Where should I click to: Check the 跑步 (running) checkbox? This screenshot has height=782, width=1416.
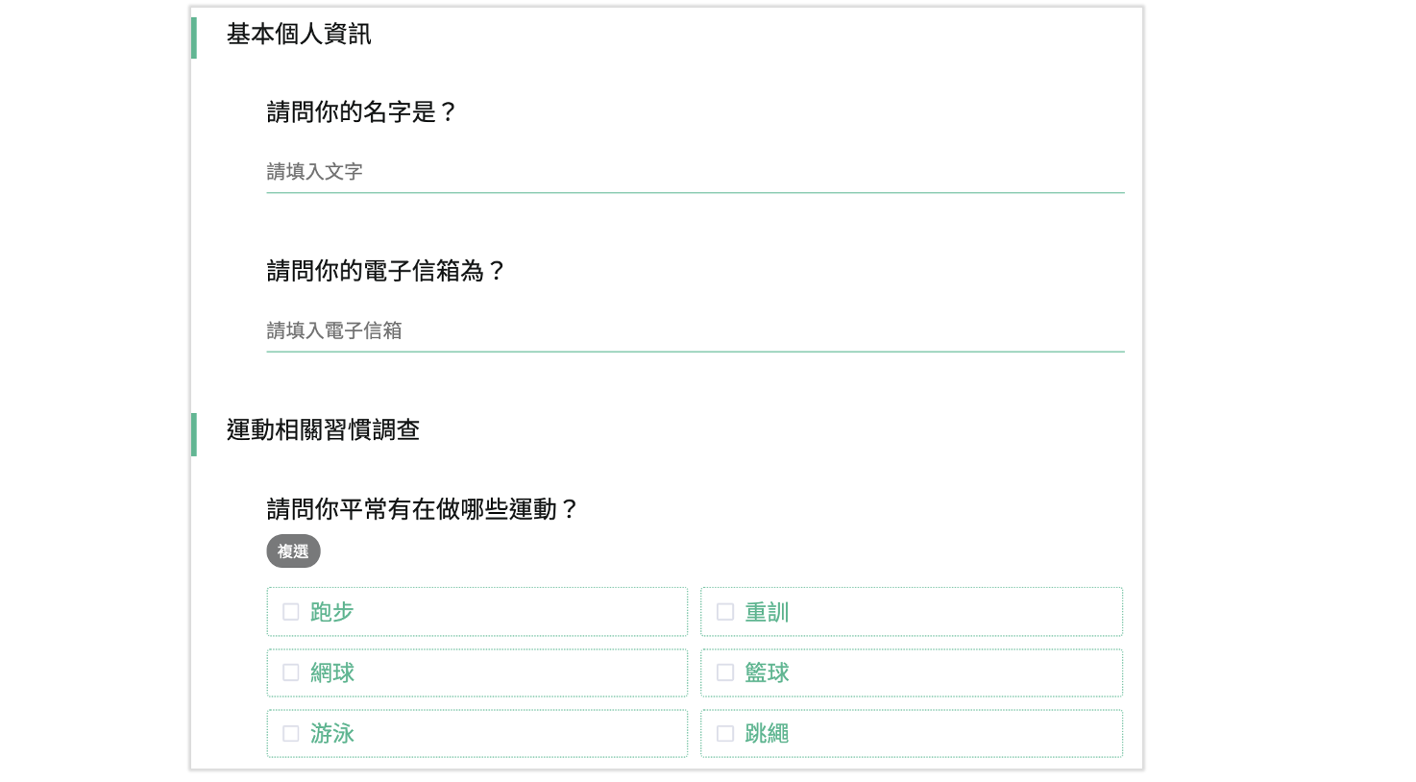[x=290, y=611]
